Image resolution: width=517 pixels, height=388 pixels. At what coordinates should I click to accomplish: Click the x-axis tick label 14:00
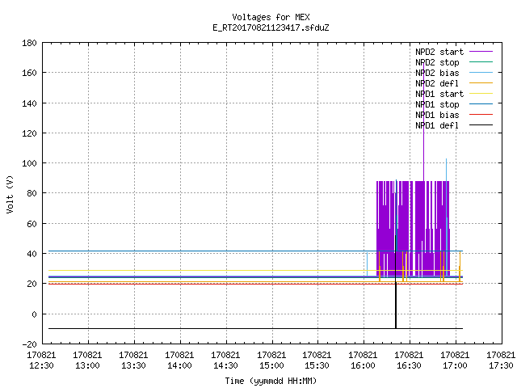(x=179, y=365)
